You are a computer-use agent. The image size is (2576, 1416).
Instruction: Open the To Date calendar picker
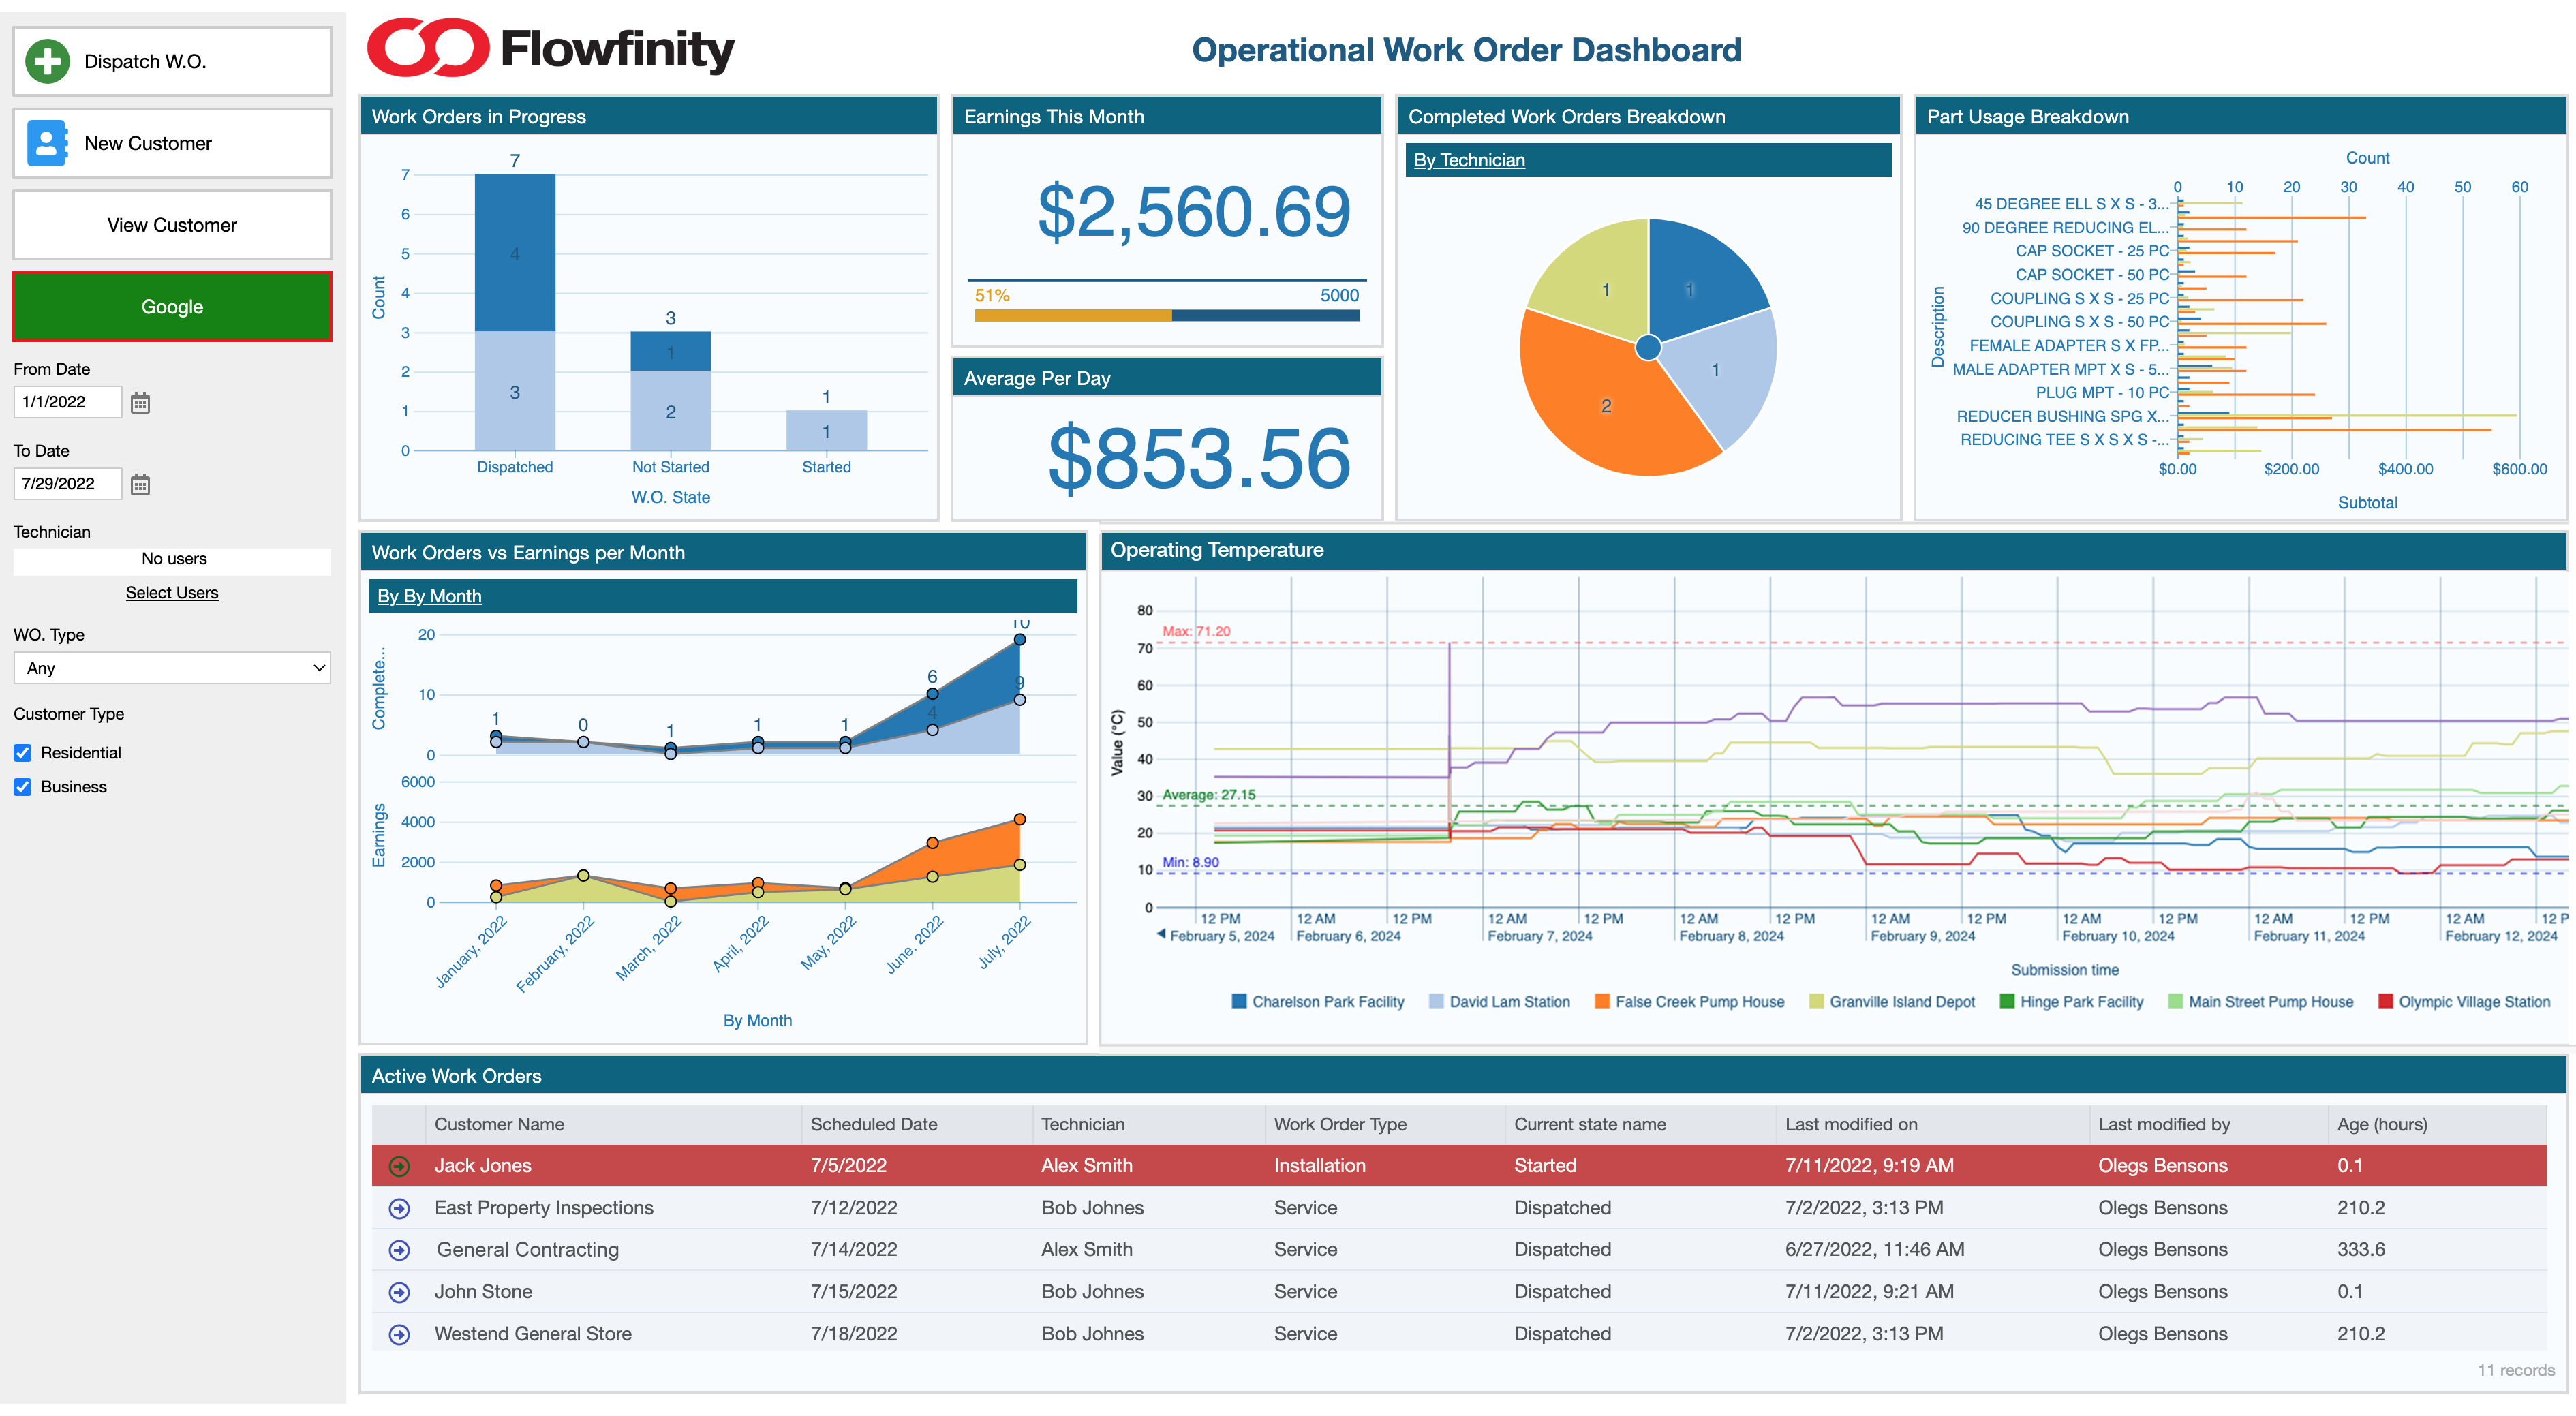pyautogui.click(x=140, y=484)
